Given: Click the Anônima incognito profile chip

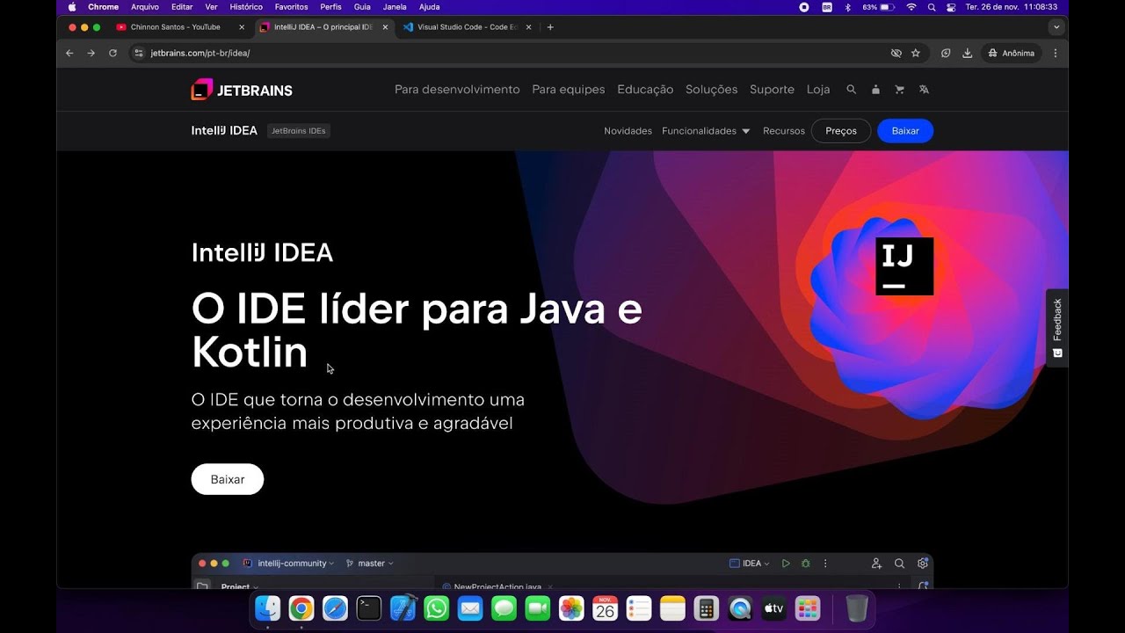Looking at the screenshot, I should (x=1012, y=53).
